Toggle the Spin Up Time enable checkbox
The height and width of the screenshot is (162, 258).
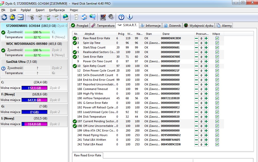coord(217,43)
